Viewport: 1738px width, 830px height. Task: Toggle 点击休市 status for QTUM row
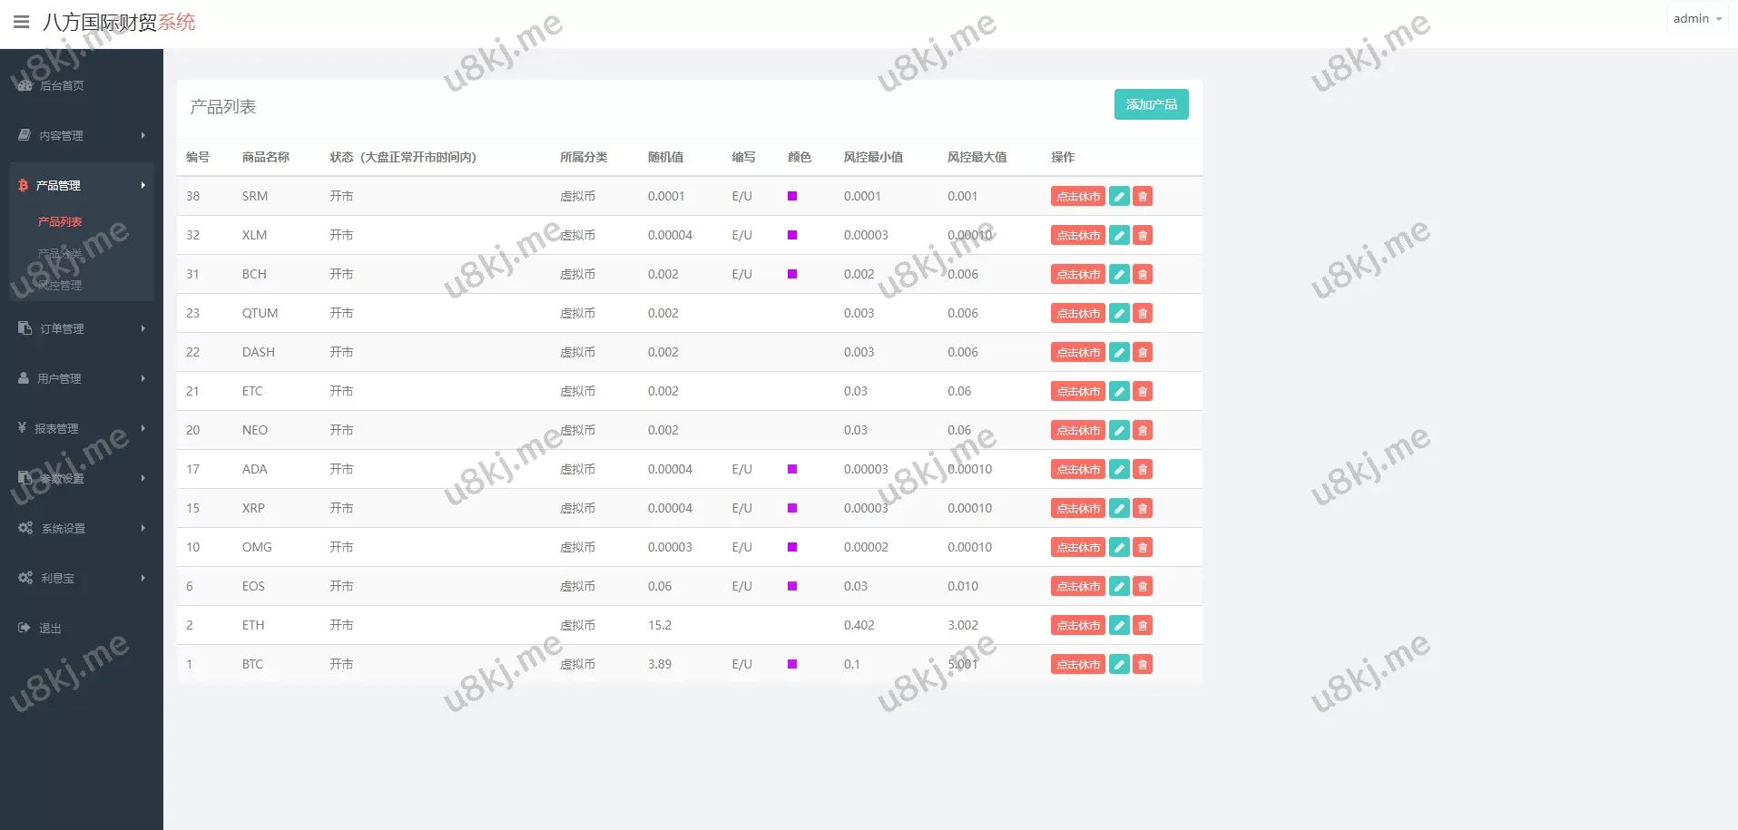(x=1077, y=313)
